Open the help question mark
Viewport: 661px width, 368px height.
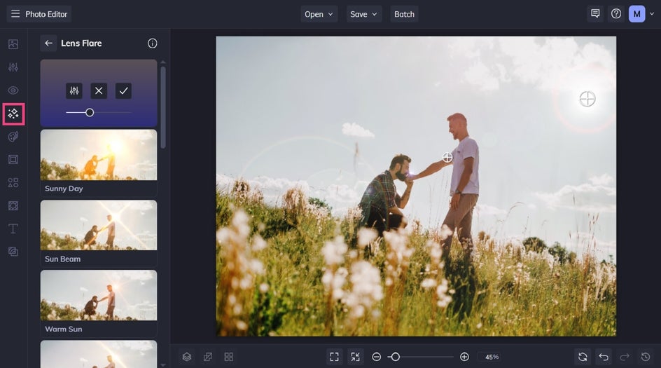[x=616, y=14]
